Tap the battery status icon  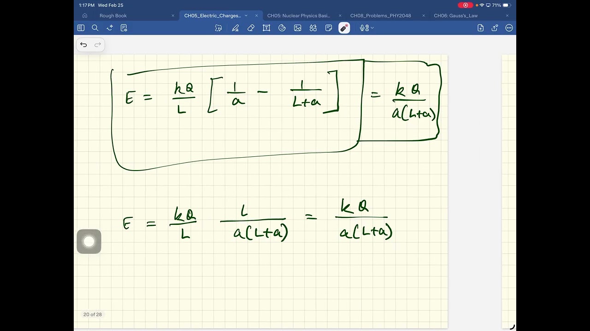pyautogui.click(x=507, y=5)
